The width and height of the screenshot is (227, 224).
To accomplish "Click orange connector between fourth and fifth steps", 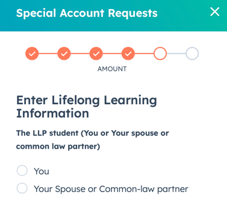I will [144, 54].
